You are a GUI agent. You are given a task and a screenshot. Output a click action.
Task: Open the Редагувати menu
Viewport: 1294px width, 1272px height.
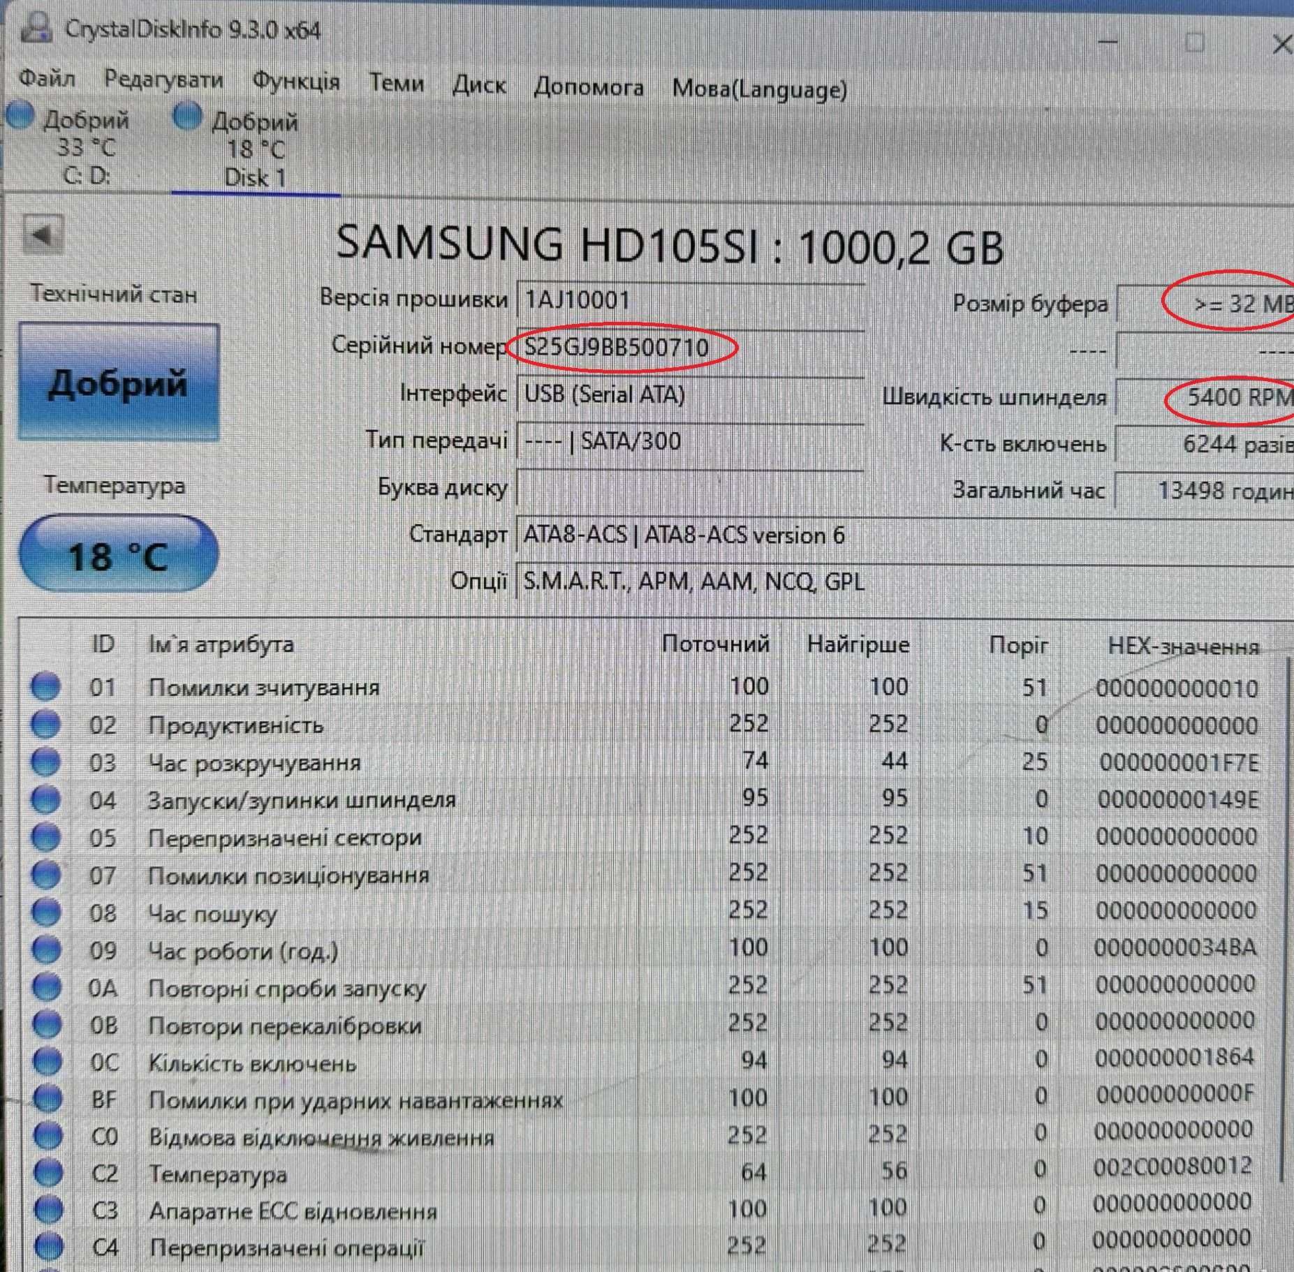coord(163,80)
